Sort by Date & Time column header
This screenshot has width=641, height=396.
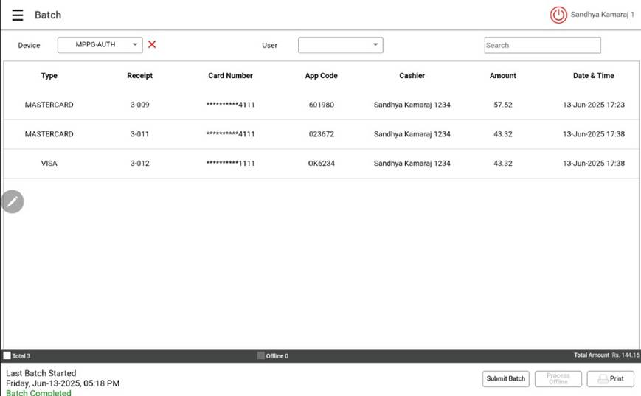click(x=593, y=75)
